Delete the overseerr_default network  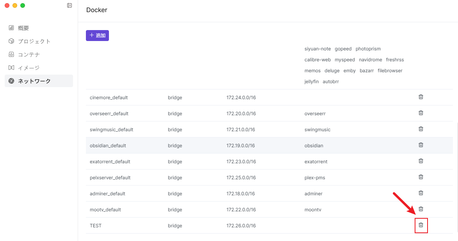pos(421,113)
